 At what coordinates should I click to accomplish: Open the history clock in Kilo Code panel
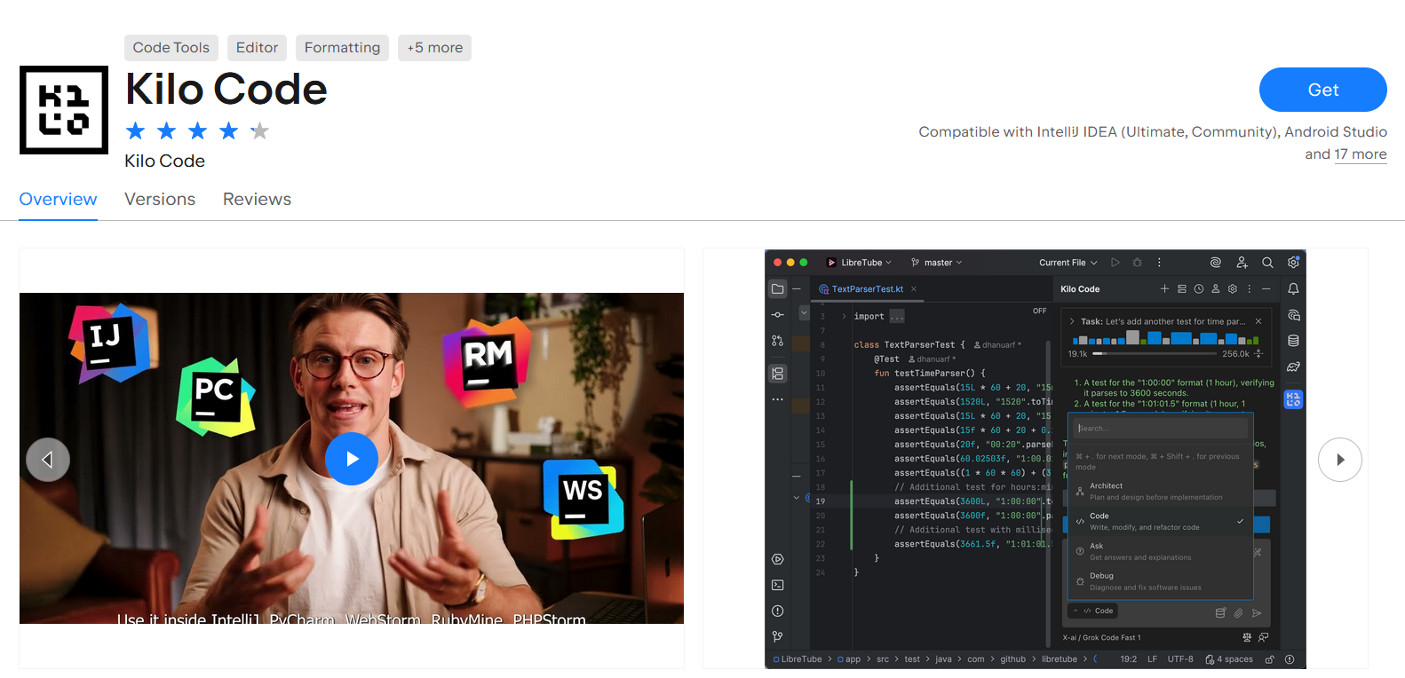(1199, 289)
